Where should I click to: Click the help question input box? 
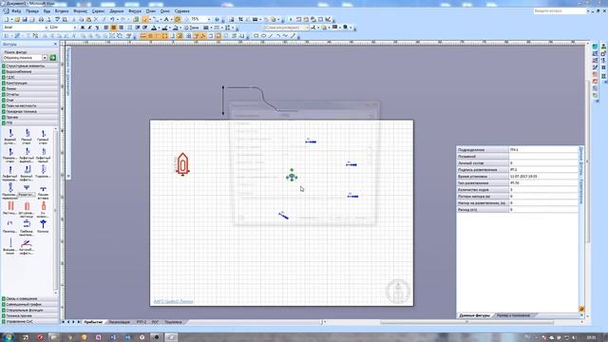click(x=560, y=11)
